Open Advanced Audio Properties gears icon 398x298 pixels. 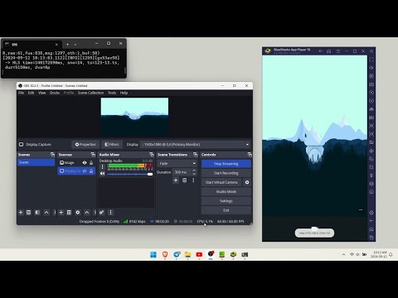(101, 212)
